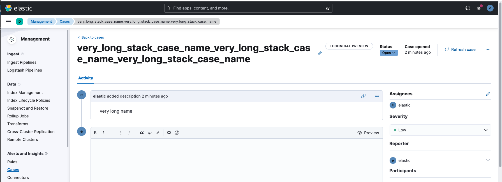The image size is (502, 182).
Task: Open description comment ellipsis actions
Action: 377,96
